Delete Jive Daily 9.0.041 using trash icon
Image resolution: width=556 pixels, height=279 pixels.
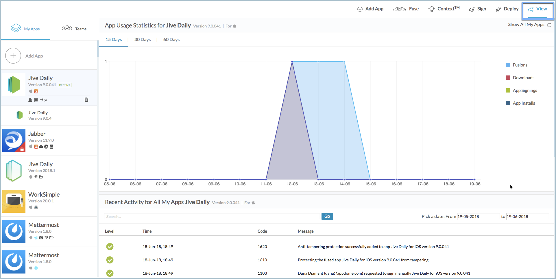(x=86, y=99)
